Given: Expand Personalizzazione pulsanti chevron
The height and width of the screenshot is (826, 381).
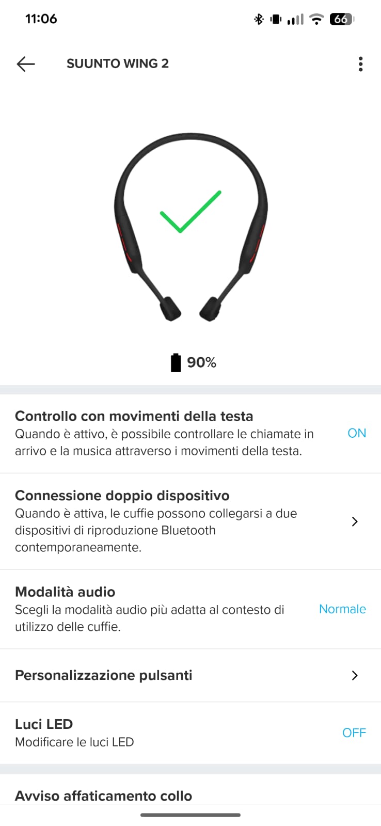Looking at the screenshot, I should click(355, 675).
